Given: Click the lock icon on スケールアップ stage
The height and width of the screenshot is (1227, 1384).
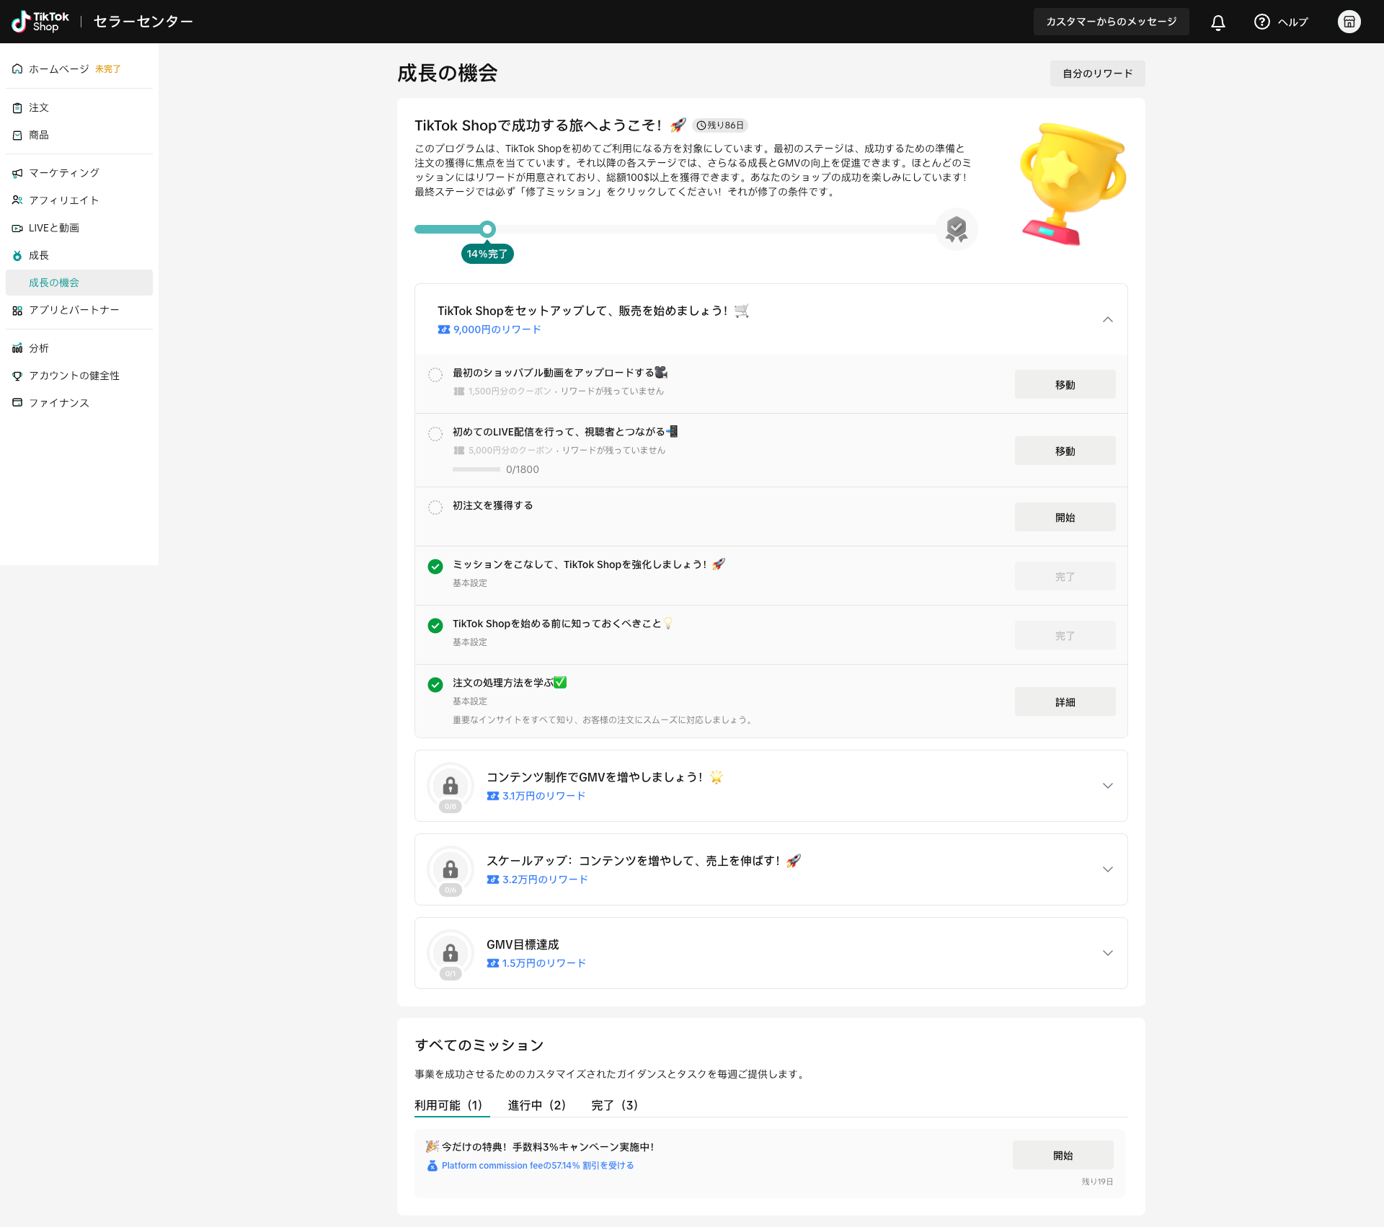Looking at the screenshot, I should [x=451, y=869].
